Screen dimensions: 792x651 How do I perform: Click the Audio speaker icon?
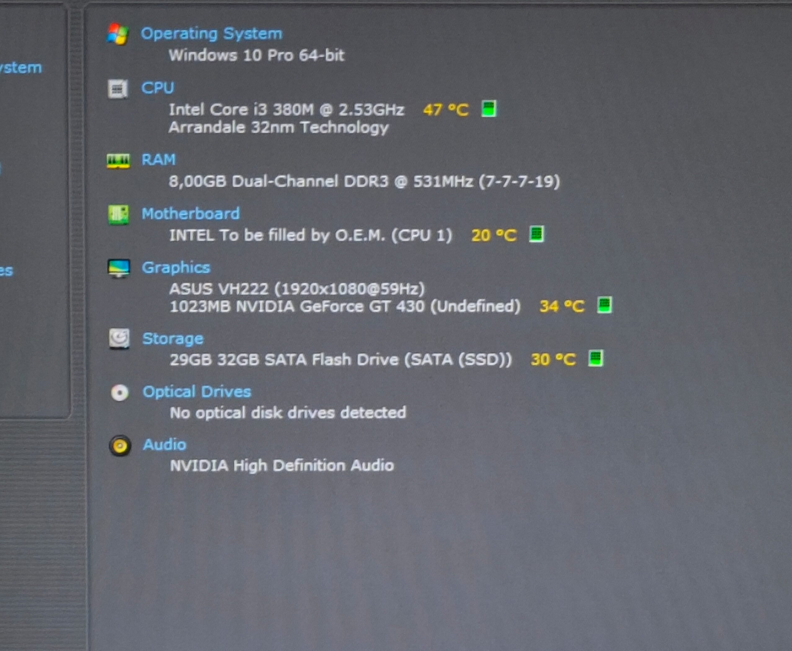[120, 446]
